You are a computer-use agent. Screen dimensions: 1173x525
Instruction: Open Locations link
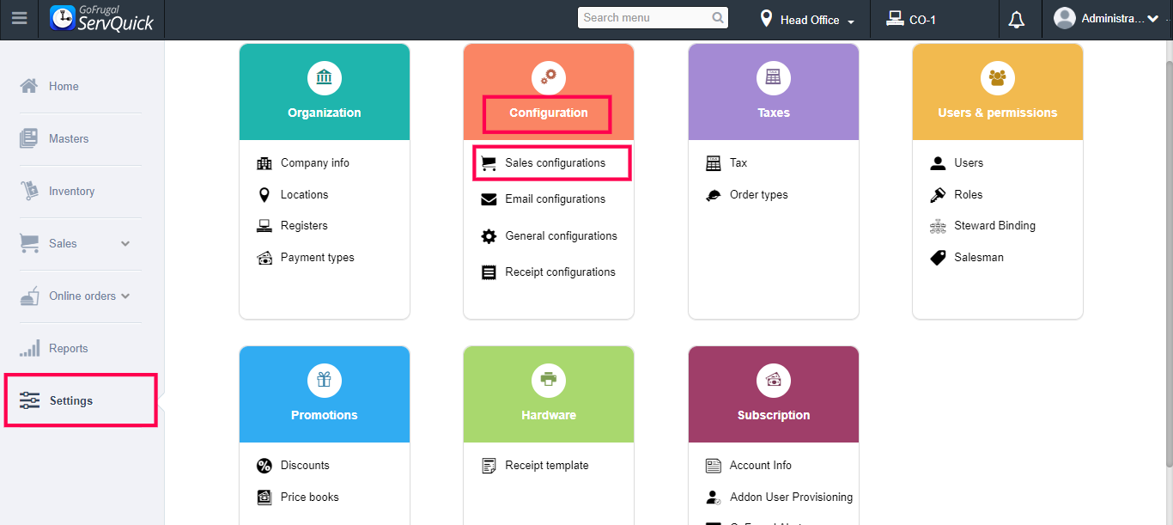(304, 195)
